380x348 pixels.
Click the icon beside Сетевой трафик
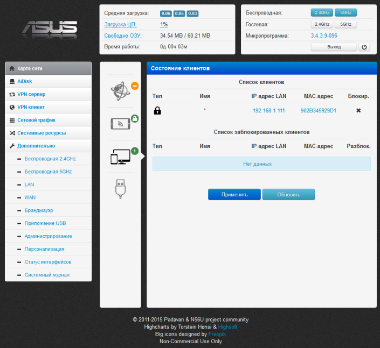click(x=12, y=120)
